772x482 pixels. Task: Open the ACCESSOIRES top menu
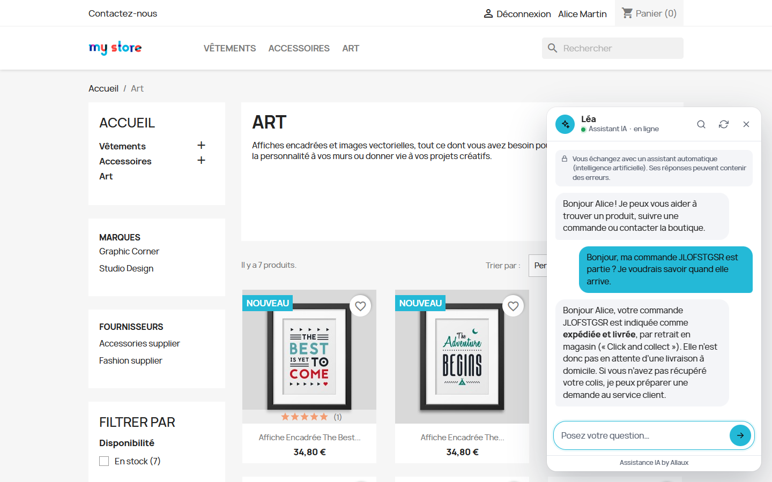(299, 48)
